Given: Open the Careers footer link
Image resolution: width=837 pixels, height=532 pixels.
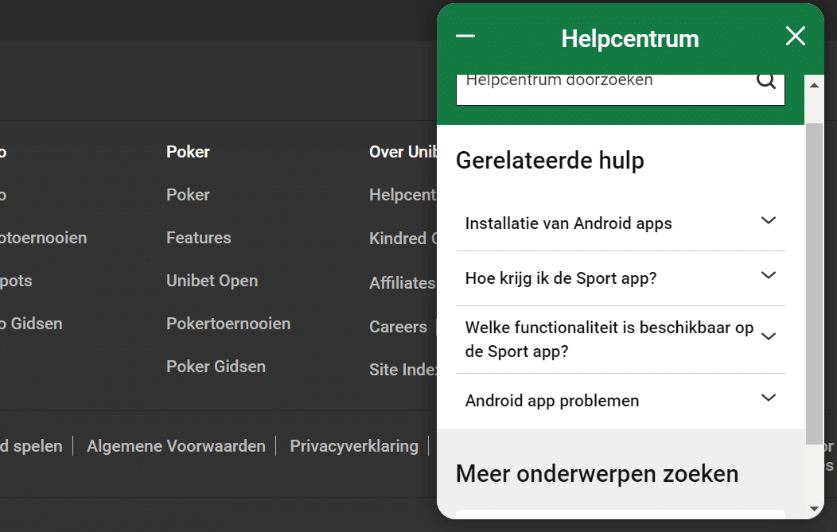Looking at the screenshot, I should click(398, 327).
